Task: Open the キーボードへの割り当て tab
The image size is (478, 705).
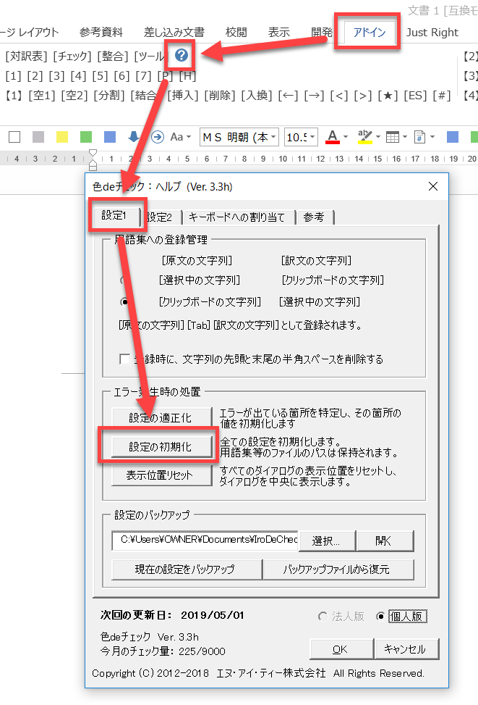Action: pos(236,217)
